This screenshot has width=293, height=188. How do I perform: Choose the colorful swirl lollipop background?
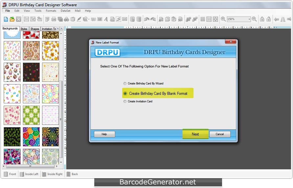(32, 137)
